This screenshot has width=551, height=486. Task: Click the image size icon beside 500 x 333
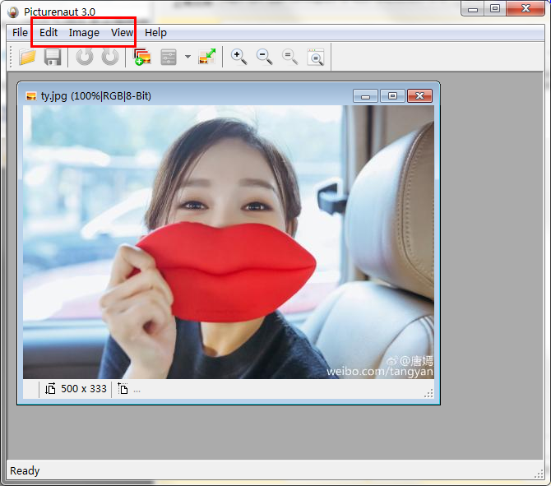[51, 389]
